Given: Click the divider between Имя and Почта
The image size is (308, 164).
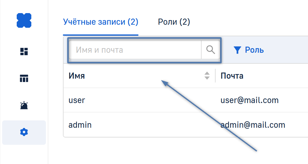Looking at the screenshot, I should point(215,76).
